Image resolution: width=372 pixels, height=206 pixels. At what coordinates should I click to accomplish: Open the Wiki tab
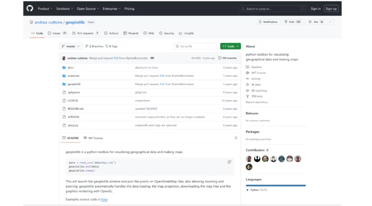click(x=149, y=33)
